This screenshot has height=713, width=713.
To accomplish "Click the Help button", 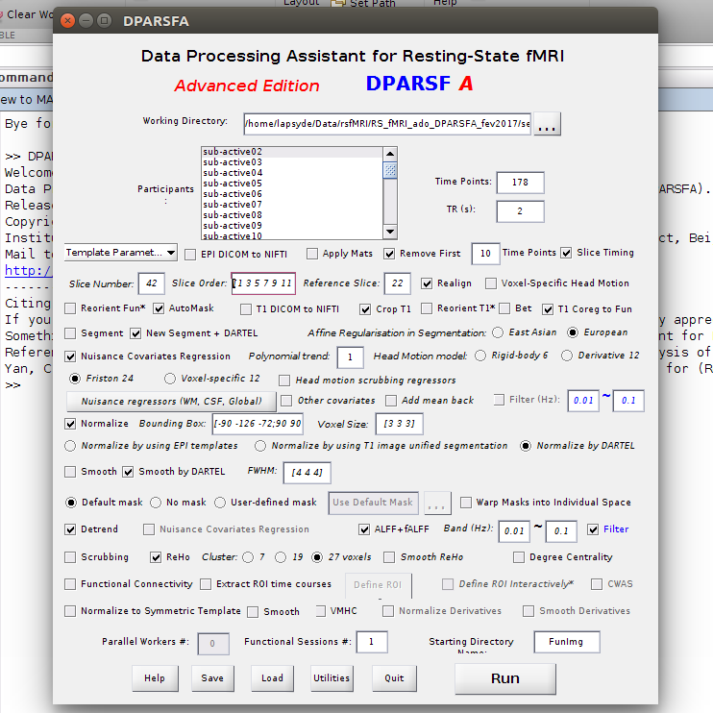I will [155, 678].
